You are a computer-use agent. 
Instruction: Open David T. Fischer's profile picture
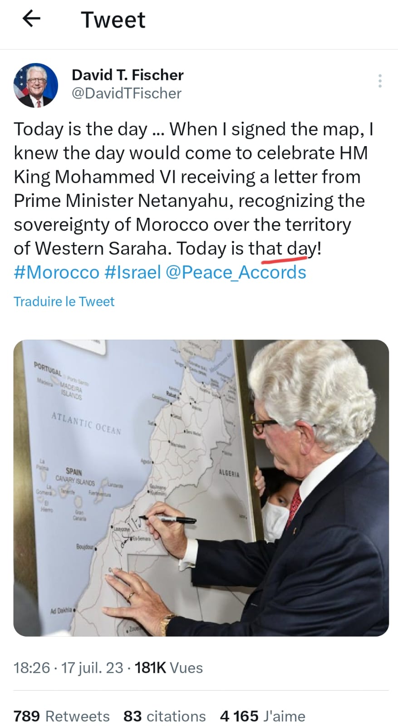click(36, 85)
